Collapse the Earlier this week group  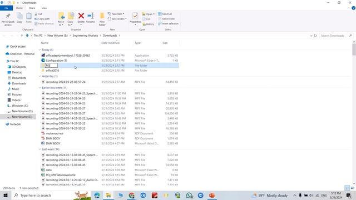tap(39, 88)
